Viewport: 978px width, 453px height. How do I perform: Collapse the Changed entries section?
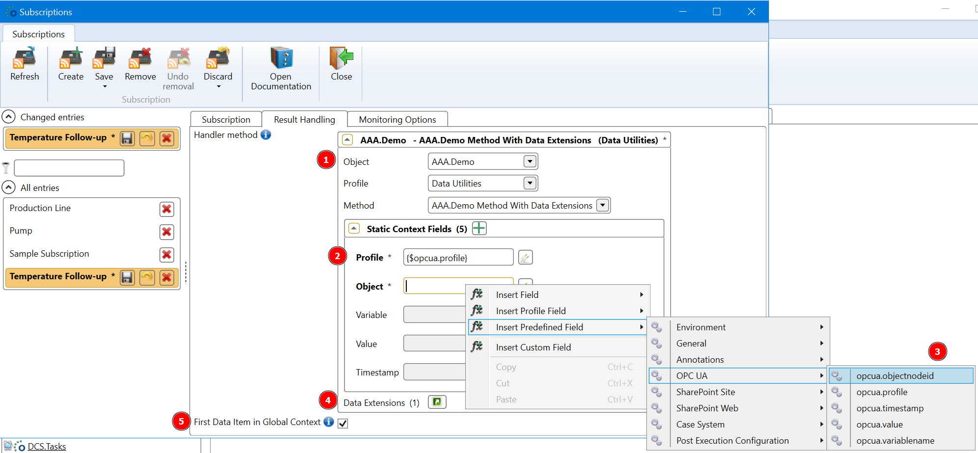pos(8,117)
